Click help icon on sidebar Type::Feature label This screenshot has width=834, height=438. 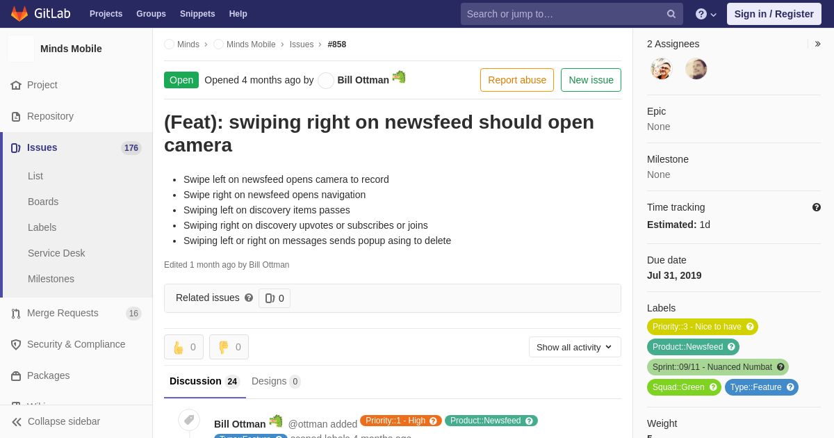(x=790, y=387)
